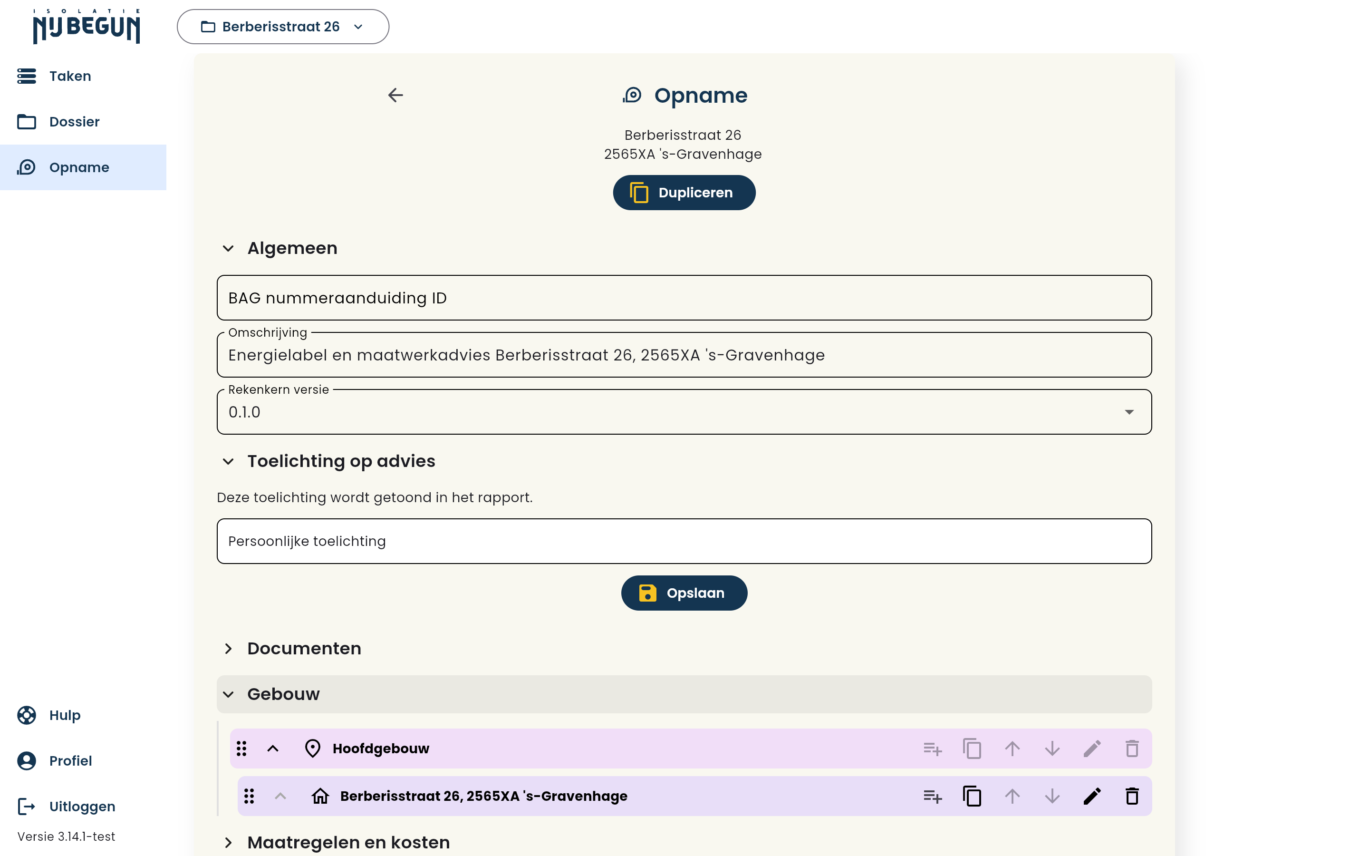Edit the Berberisstraat 26 building row
1369x856 pixels.
pyautogui.click(x=1092, y=796)
